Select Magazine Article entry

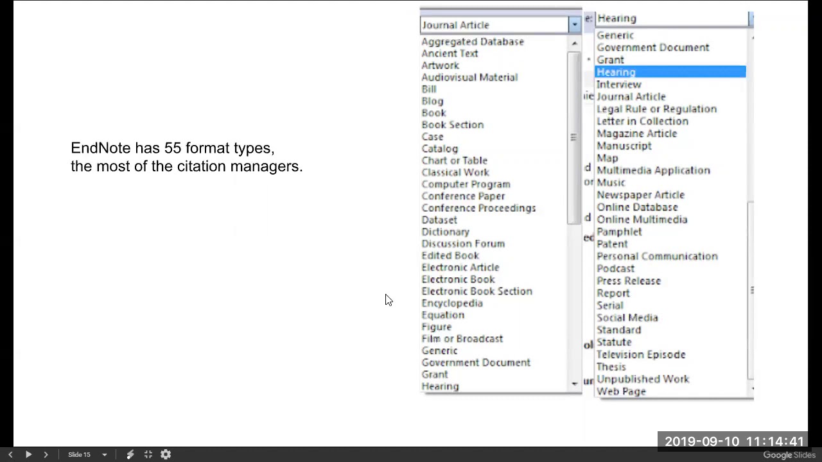tap(636, 133)
